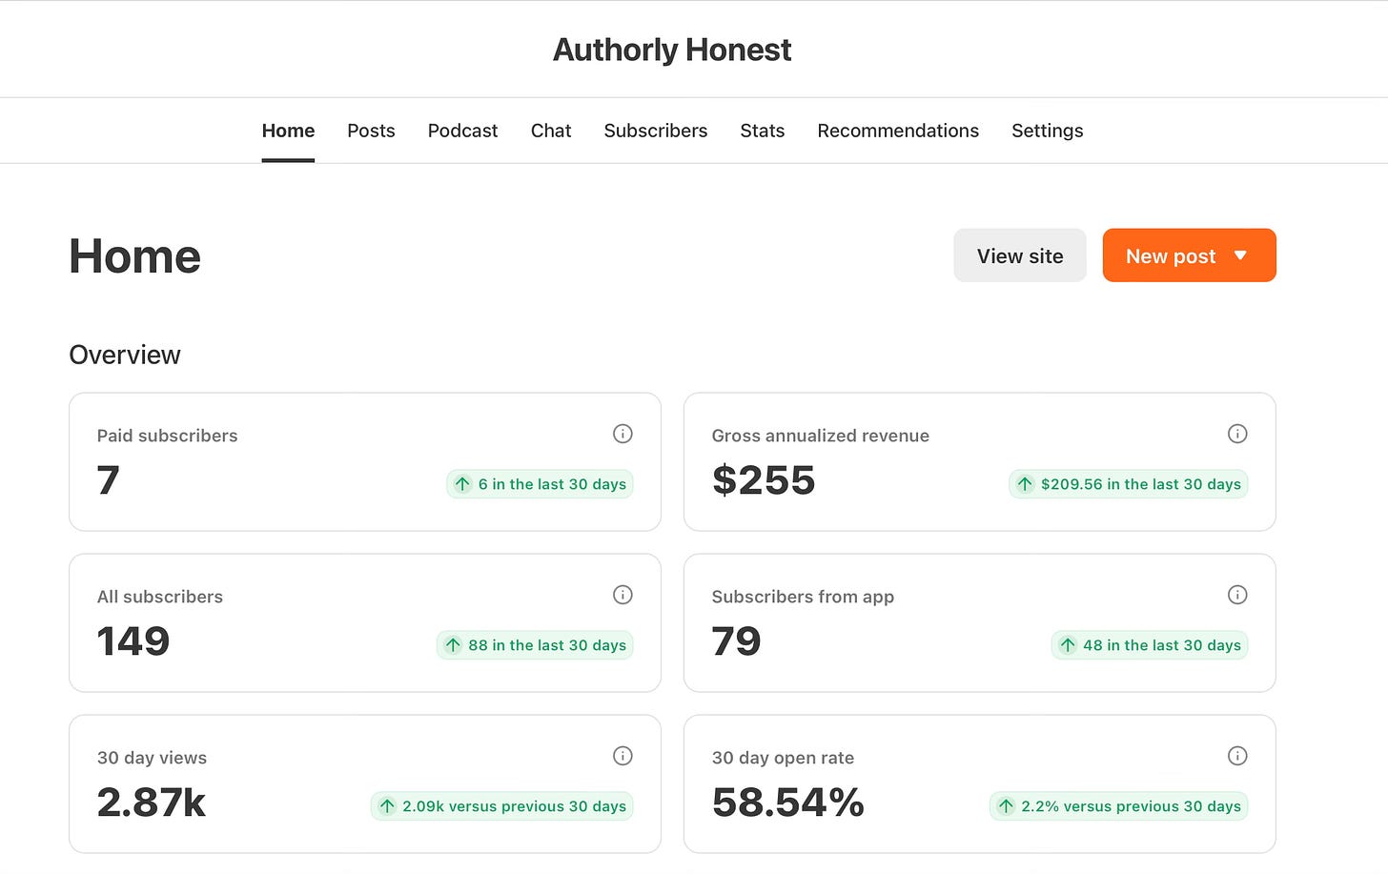
Task: Switch to the Recommendations tab
Action: click(898, 131)
